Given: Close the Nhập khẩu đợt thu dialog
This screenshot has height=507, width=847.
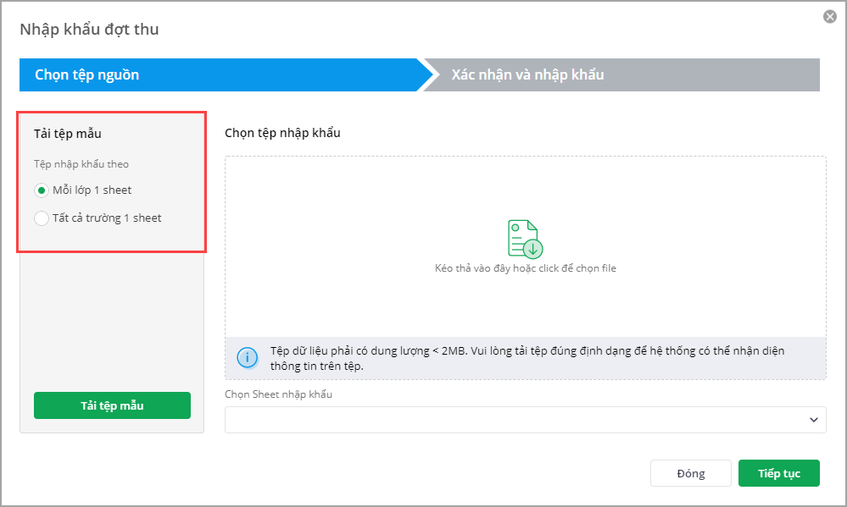Looking at the screenshot, I should point(830,17).
